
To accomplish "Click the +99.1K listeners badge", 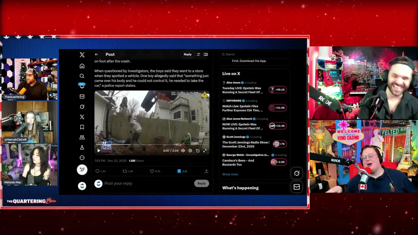I will pyautogui.click(x=278, y=89).
